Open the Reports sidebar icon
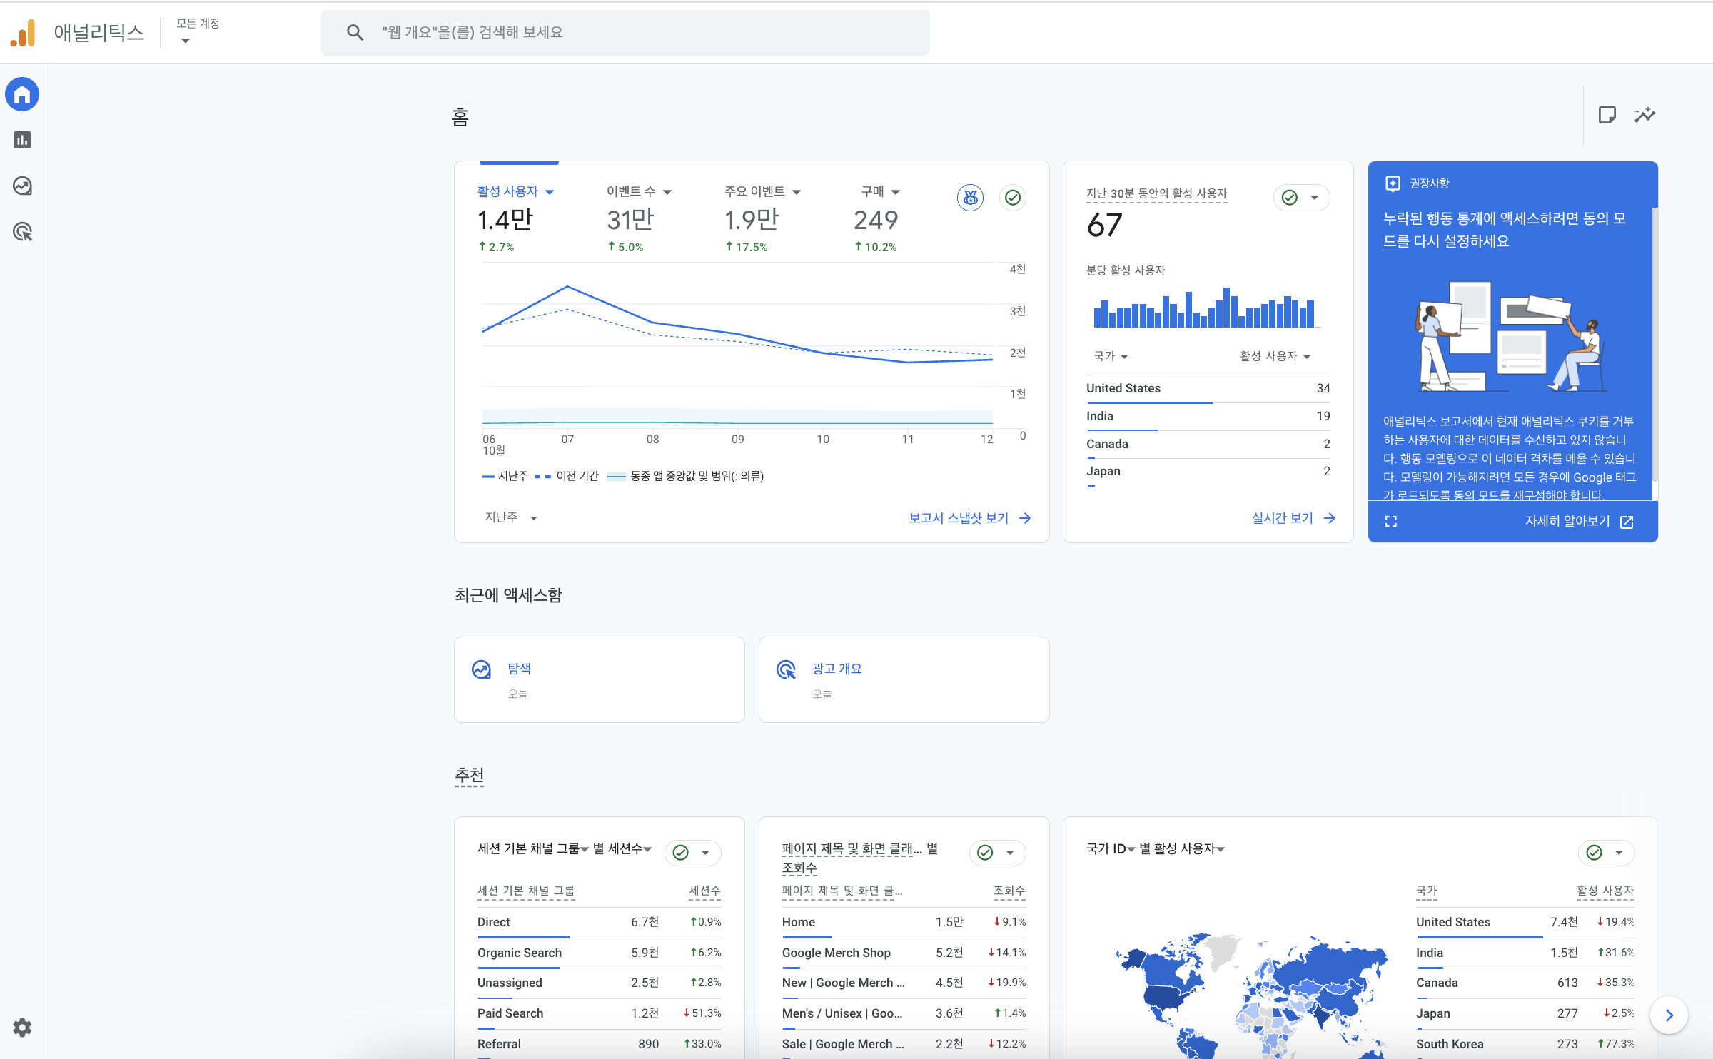Screen dimensions: 1713x1059 pyautogui.click(x=22, y=140)
